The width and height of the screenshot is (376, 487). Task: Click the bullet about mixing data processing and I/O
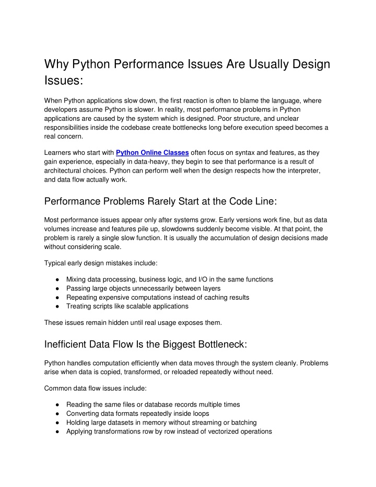170,279
